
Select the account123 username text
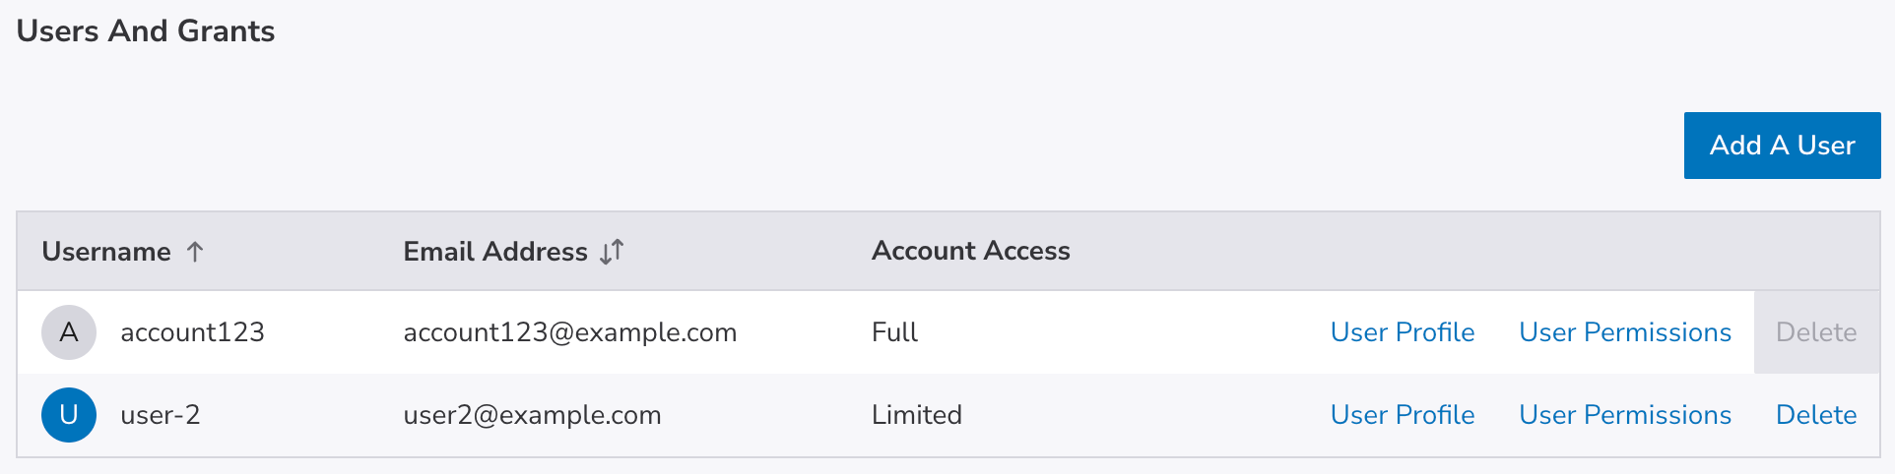(192, 332)
